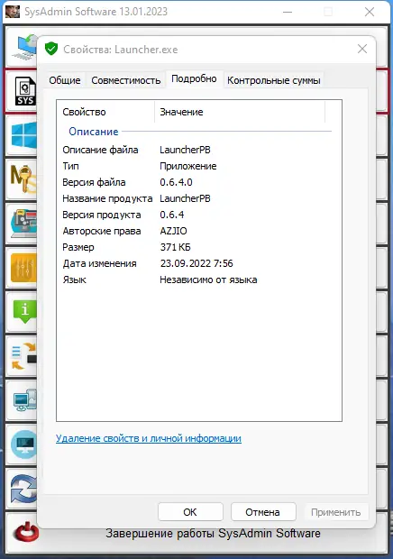Click the Отмена button
The width and height of the screenshot is (393, 559).
pyautogui.click(x=263, y=512)
